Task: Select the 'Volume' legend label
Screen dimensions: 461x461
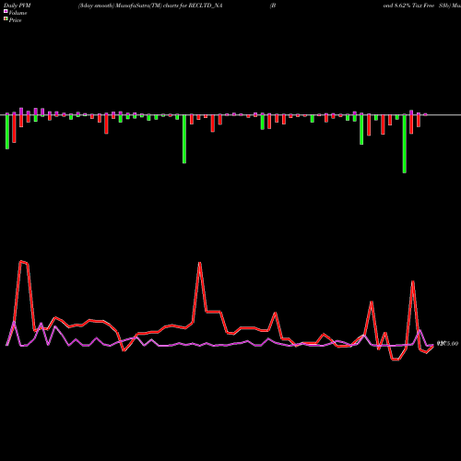Action: pos(18,13)
